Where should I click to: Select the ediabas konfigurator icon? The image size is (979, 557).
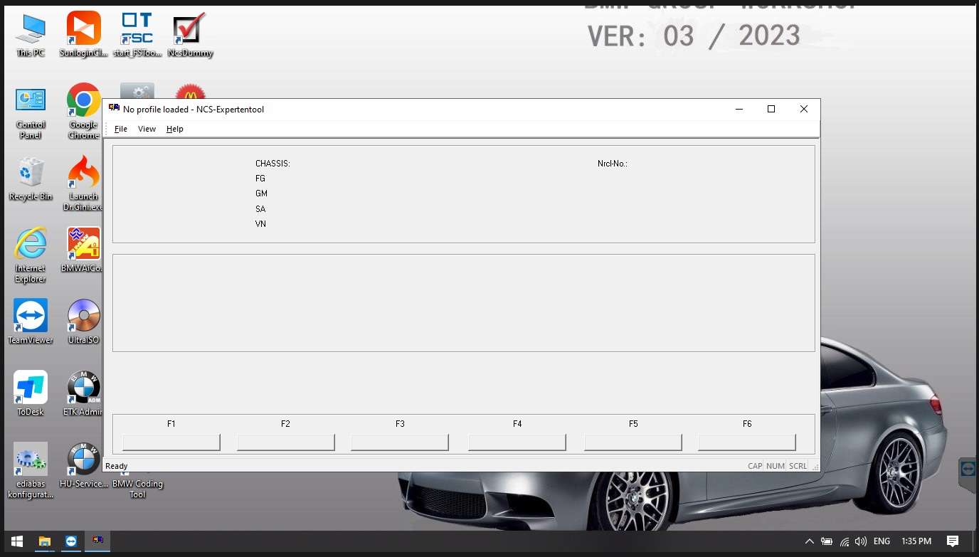(x=31, y=460)
